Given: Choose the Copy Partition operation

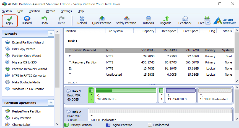Looking at the screenshot, I should (18, 118).
